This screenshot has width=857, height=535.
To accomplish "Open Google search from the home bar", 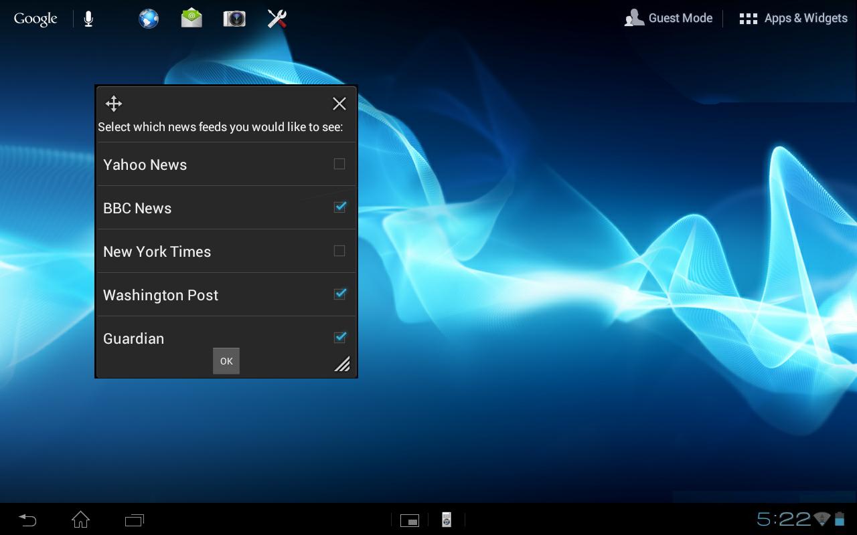I will pyautogui.click(x=35, y=19).
